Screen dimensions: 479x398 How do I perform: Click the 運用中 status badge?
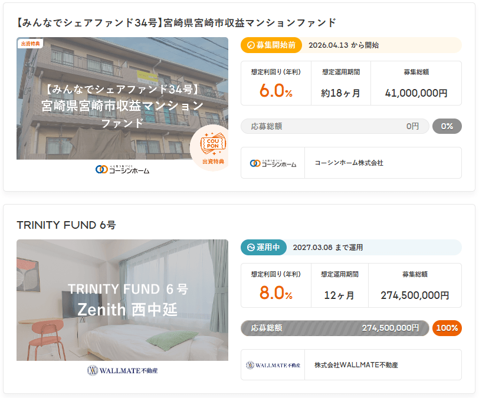264,248
